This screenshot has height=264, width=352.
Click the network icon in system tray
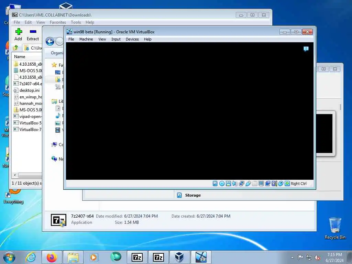pyautogui.click(x=309, y=257)
